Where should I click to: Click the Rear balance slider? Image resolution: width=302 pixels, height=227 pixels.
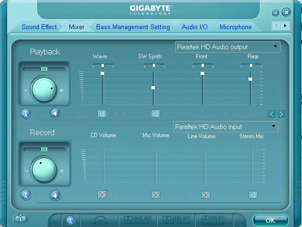(251, 65)
